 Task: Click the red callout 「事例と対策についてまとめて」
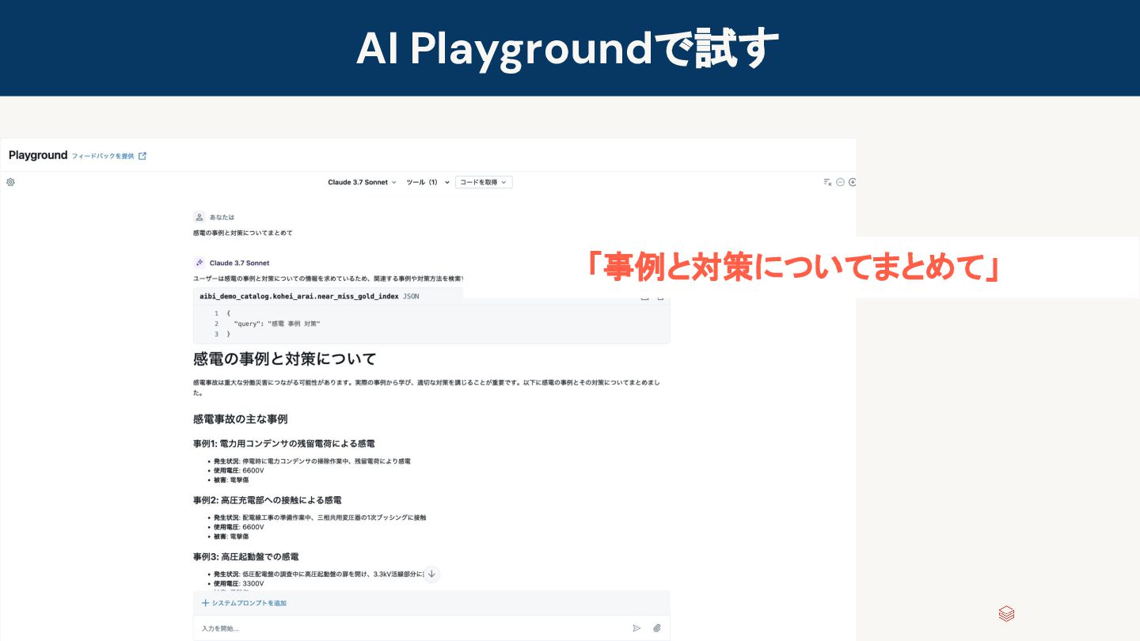[x=794, y=267]
